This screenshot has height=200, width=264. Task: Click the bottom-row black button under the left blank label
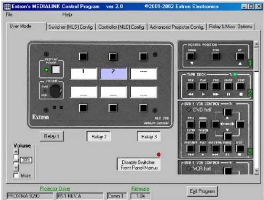83,108
